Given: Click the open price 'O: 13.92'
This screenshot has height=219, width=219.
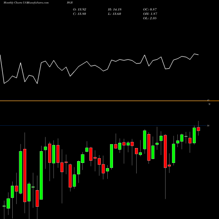Looking at the screenshot, I should click(x=80, y=10).
